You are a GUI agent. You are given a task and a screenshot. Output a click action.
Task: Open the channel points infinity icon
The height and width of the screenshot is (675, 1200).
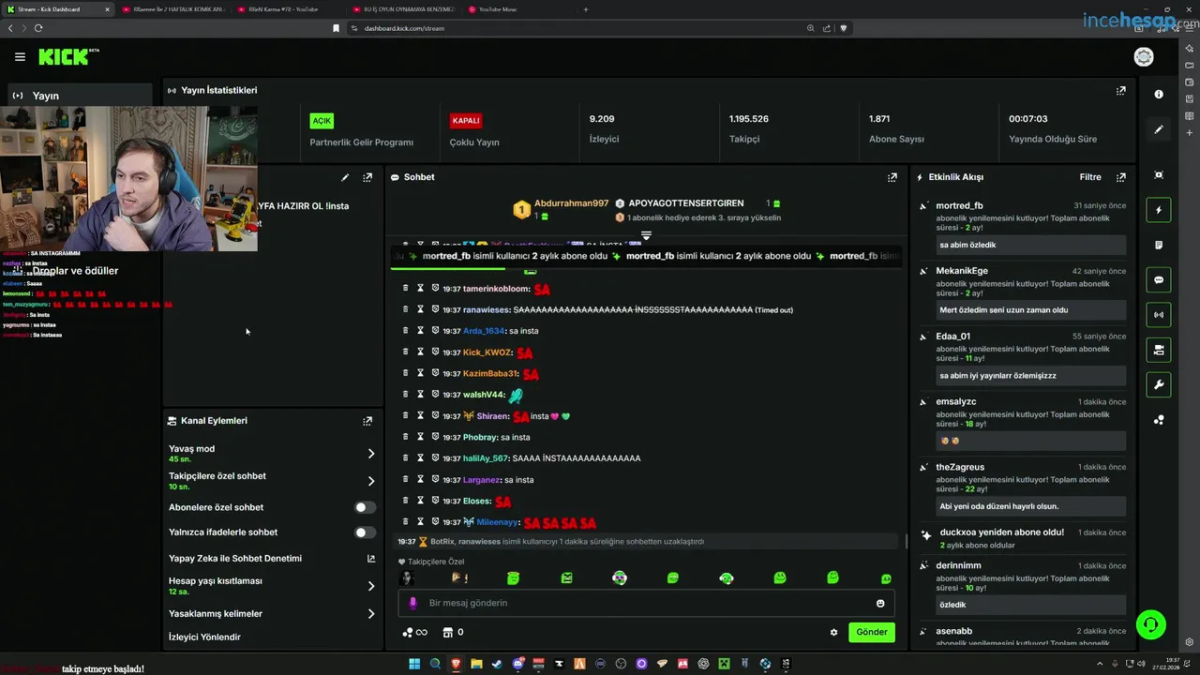coord(414,633)
